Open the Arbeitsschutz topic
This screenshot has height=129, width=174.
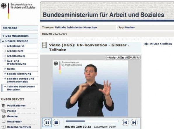point(20,56)
